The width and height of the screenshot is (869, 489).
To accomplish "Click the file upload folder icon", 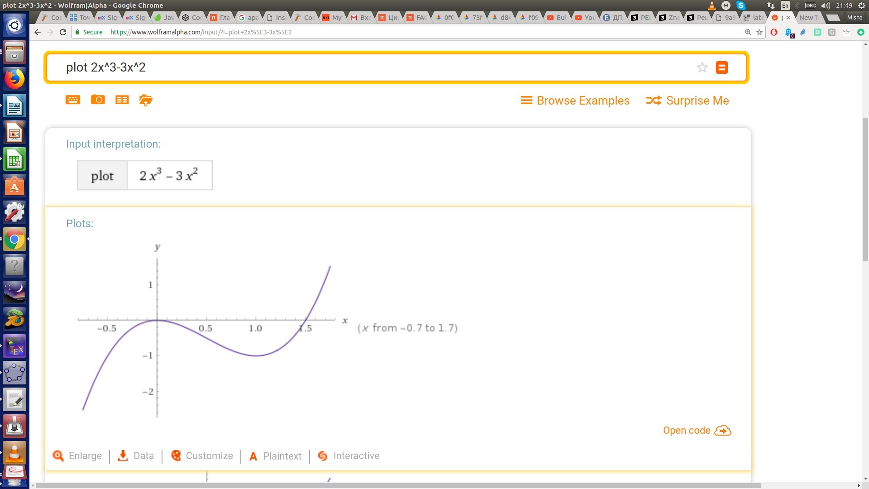I will pos(146,100).
